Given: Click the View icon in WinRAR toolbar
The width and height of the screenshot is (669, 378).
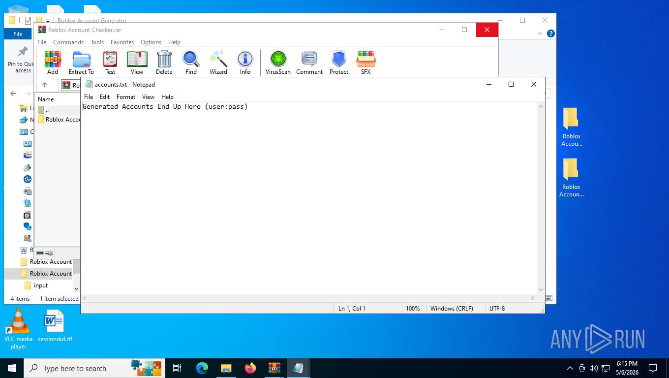Looking at the screenshot, I should [x=137, y=63].
